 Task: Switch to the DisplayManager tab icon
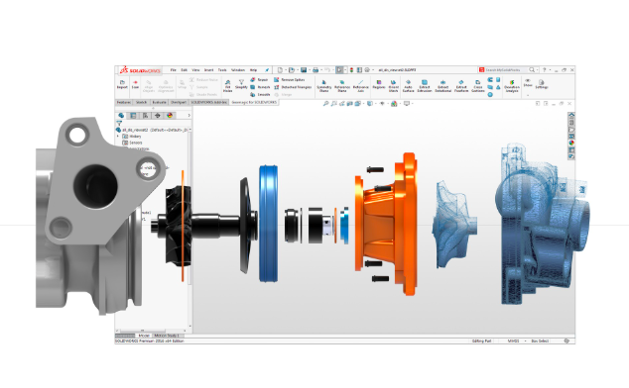(170, 116)
